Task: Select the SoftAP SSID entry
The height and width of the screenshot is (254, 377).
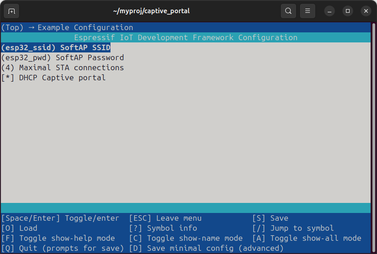Action: click(x=56, y=47)
